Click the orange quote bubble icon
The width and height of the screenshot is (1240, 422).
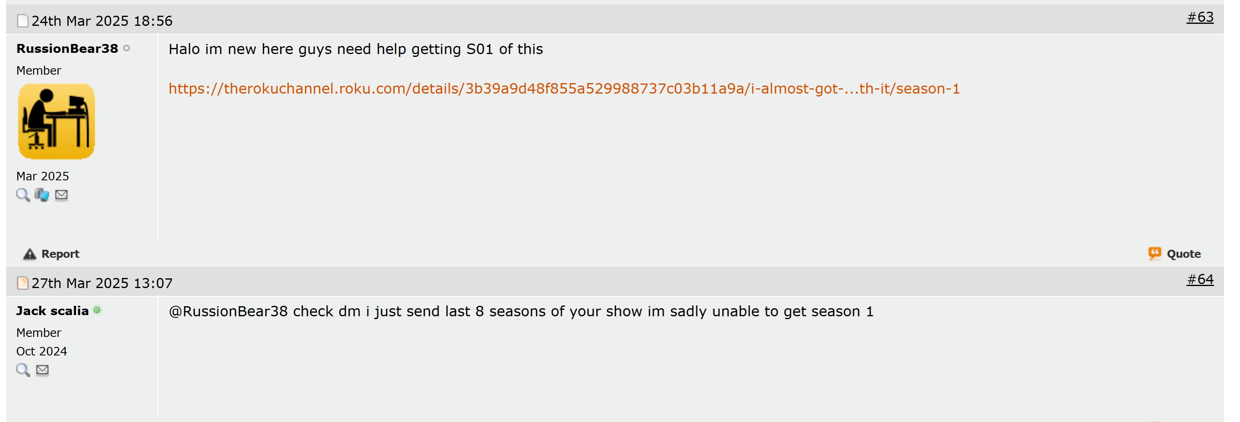click(x=1154, y=253)
